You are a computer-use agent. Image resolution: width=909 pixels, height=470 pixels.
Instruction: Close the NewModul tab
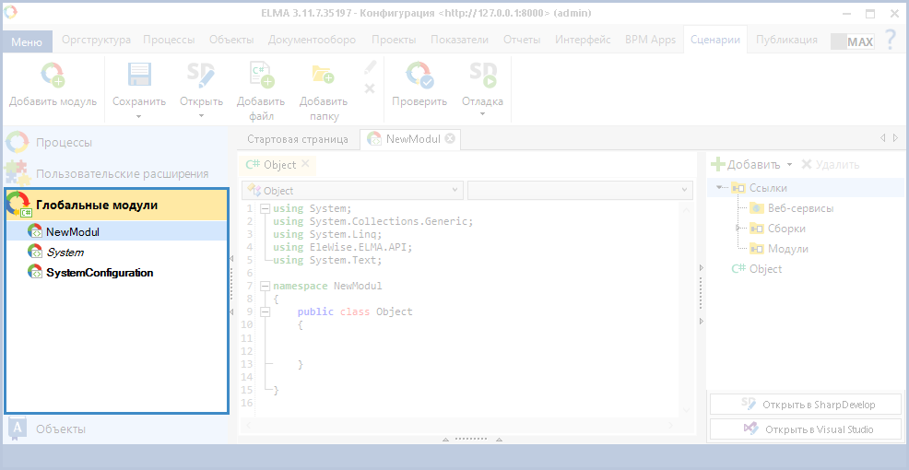click(x=450, y=139)
